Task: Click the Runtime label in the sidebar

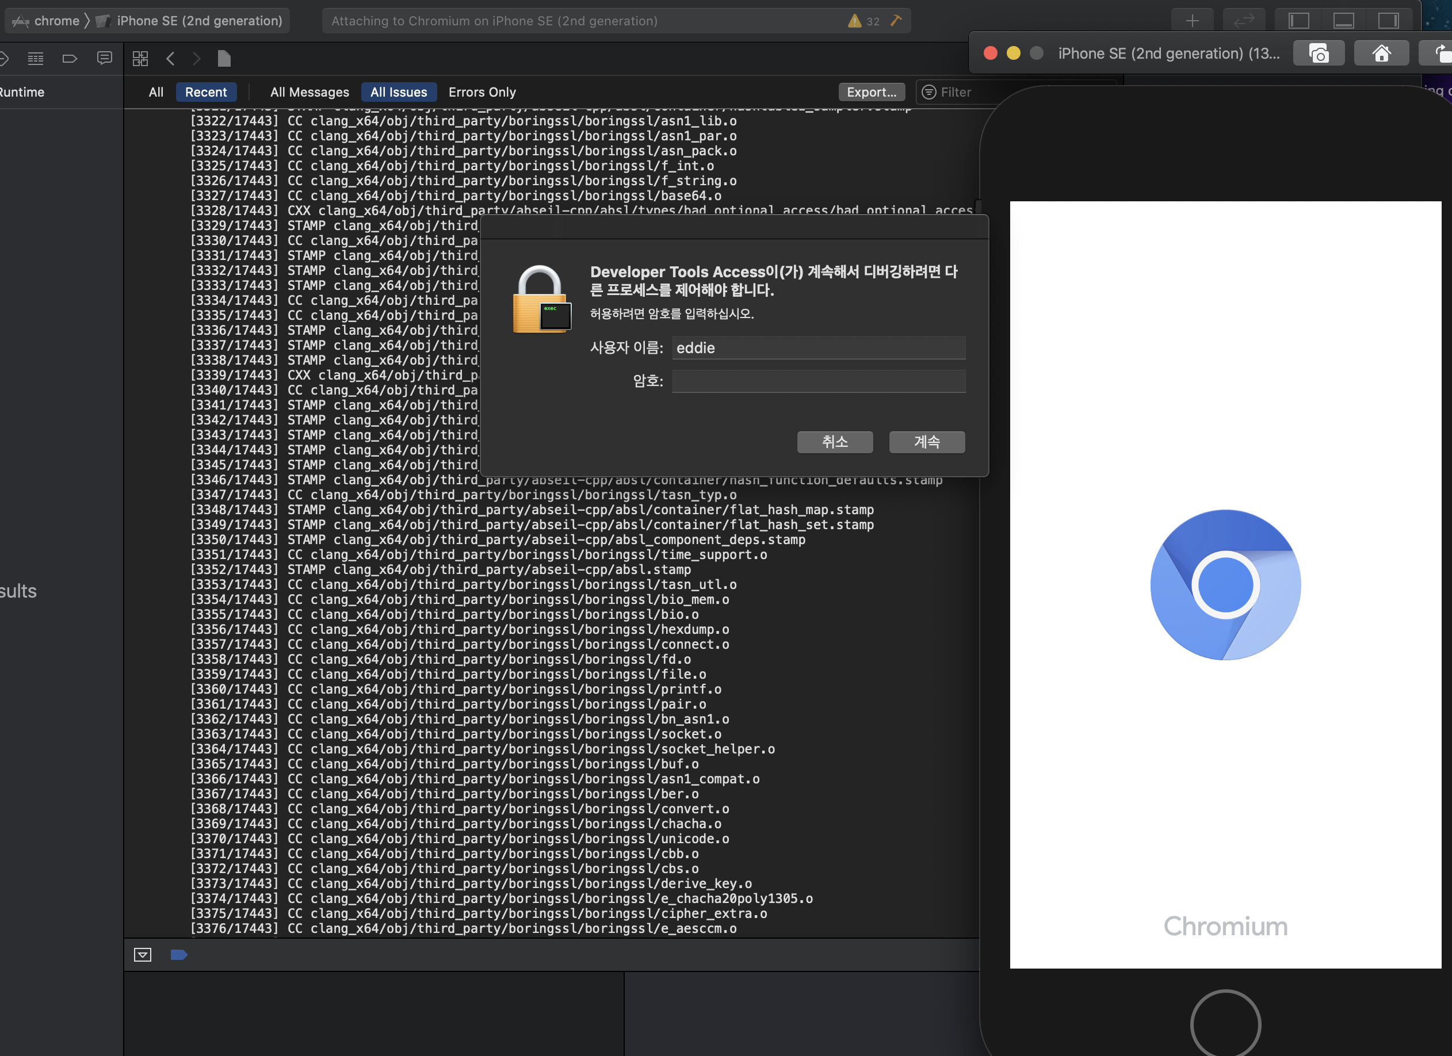Action: [22, 92]
